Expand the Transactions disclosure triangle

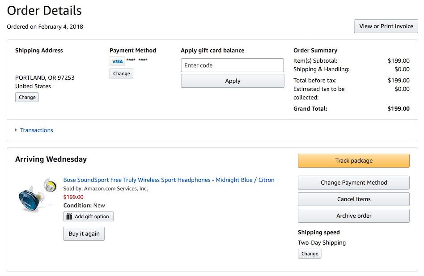[x=16, y=130]
